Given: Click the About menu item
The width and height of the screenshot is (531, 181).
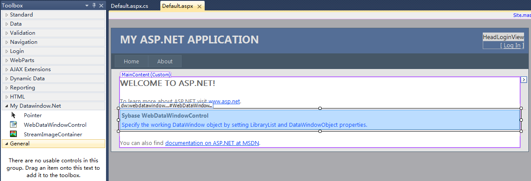Looking at the screenshot, I should coord(165,61).
